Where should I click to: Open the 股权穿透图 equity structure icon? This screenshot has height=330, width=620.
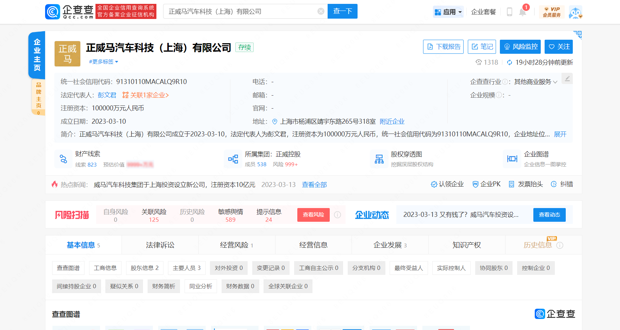tap(379, 159)
